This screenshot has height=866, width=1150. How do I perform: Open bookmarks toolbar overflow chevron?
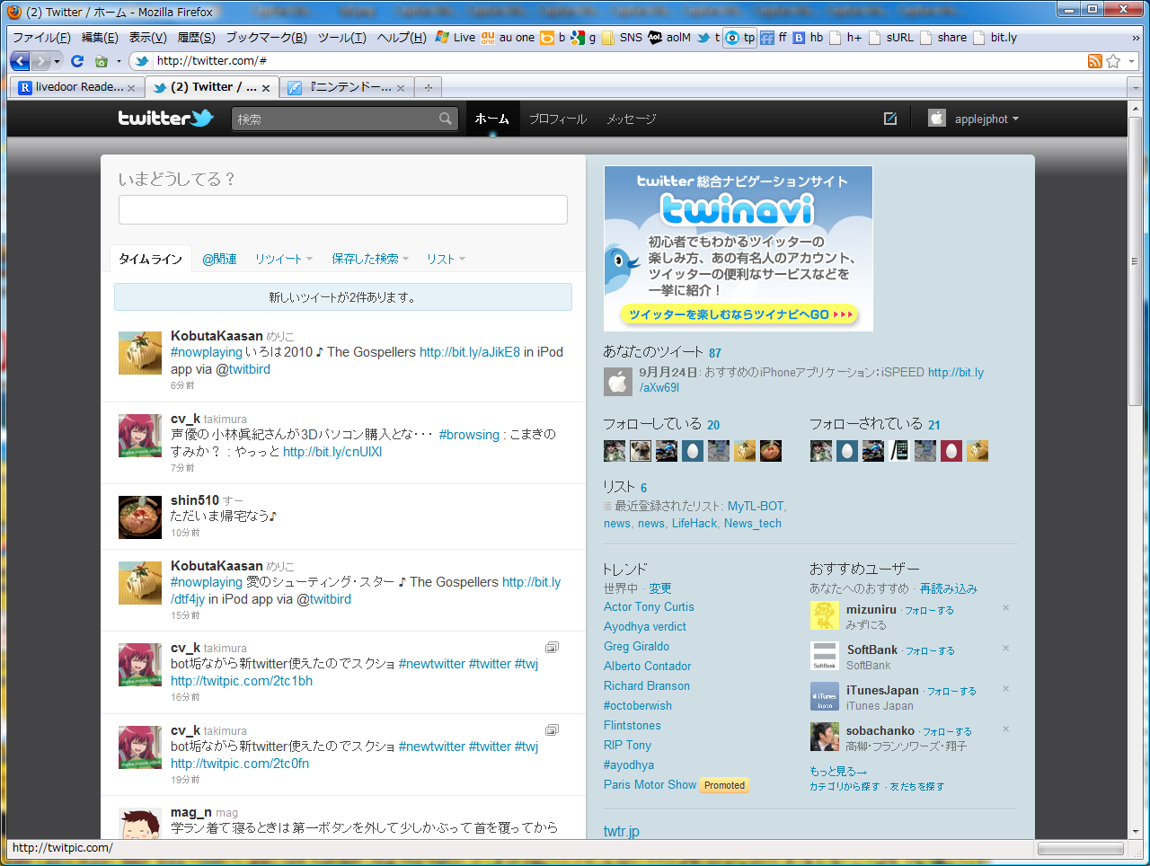[1136, 38]
